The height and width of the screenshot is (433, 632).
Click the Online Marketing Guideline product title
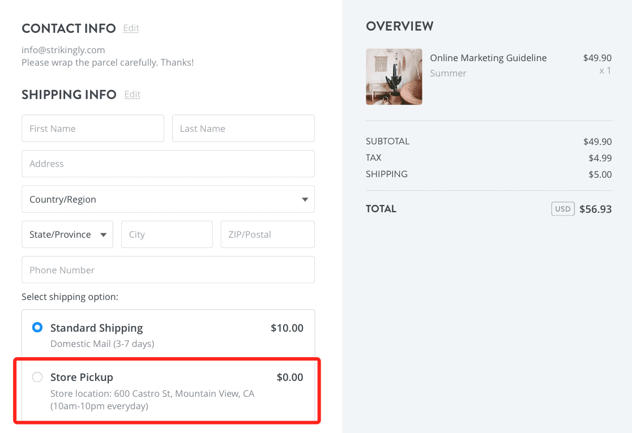coord(488,58)
